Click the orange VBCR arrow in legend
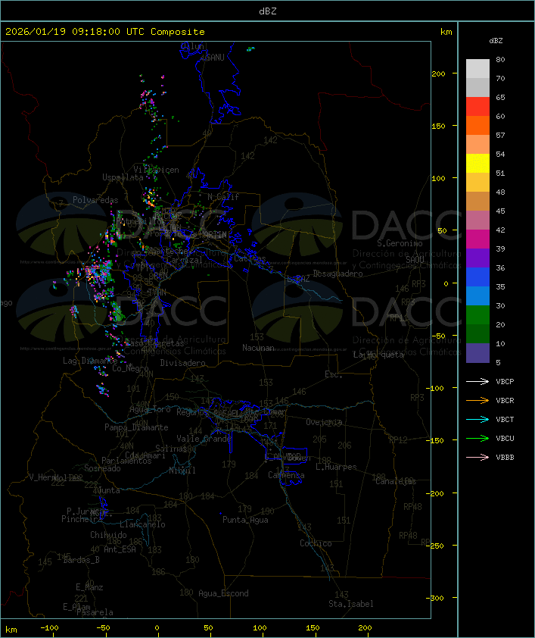The height and width of the screenshot is (638, 535). point(477,400)
